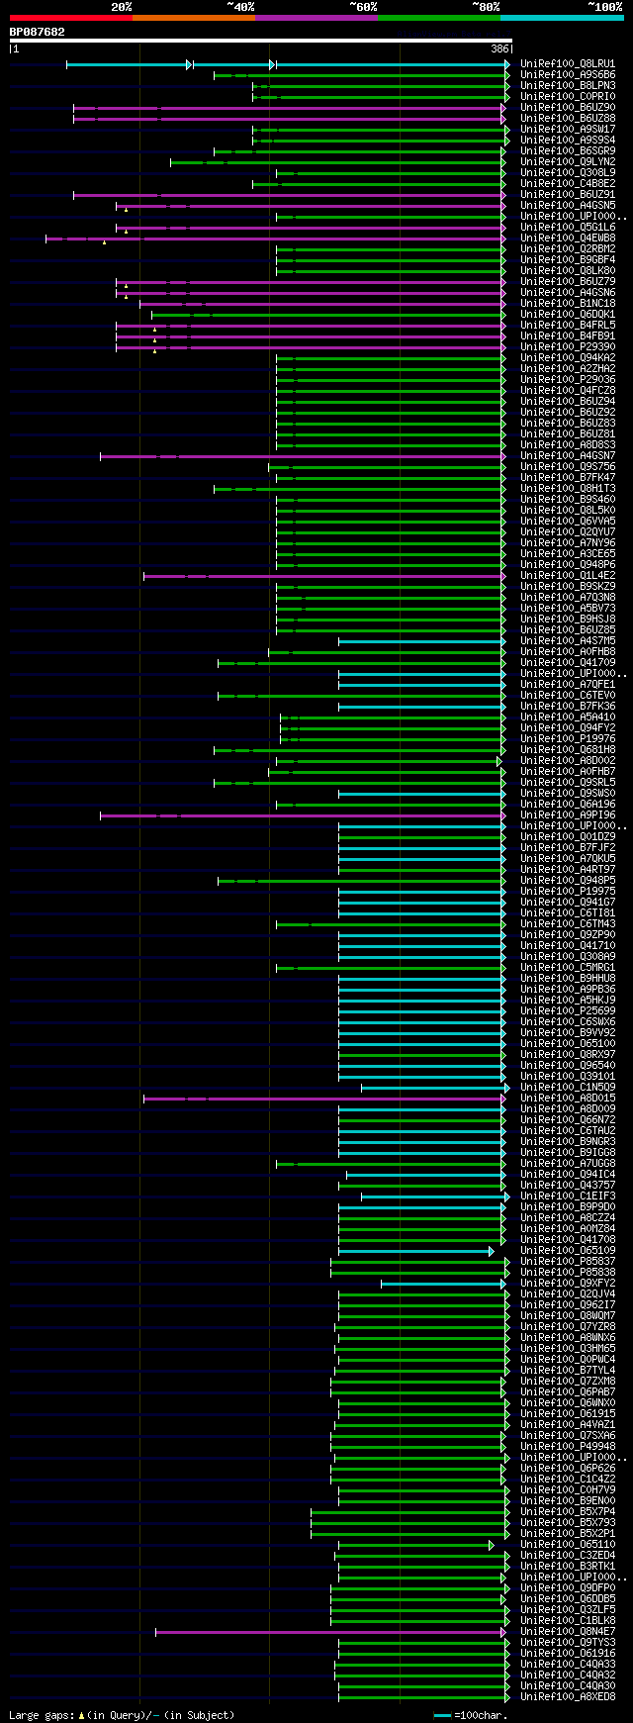
Task: Select label UniRef100_P25699
Action: pos(568,1011)
